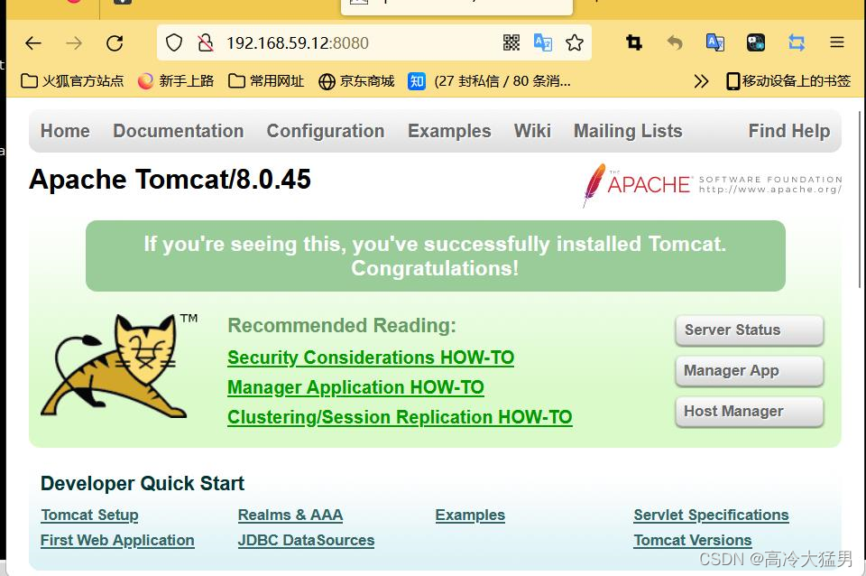Open the translate extension icon

(x=715, y=42)
